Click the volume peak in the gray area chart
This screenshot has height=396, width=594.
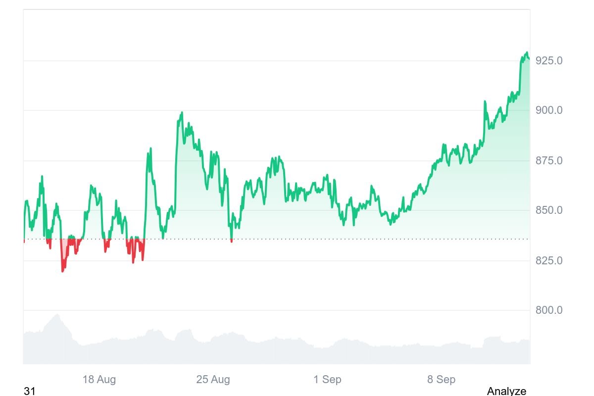pos(57,314)
